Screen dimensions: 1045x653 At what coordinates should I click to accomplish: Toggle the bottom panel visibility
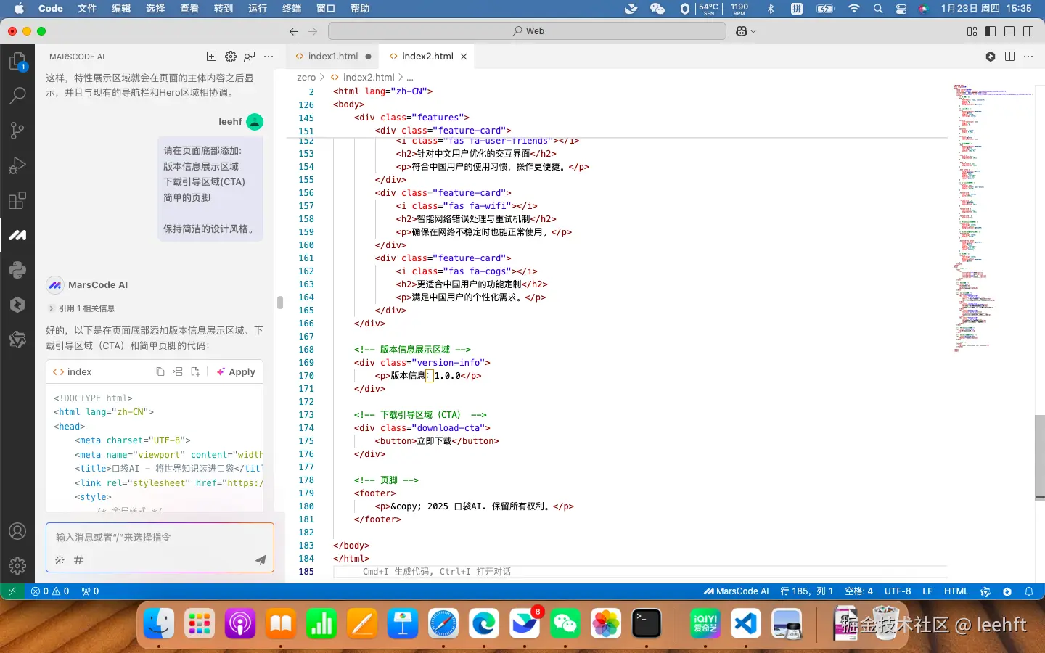[1009, 31]
